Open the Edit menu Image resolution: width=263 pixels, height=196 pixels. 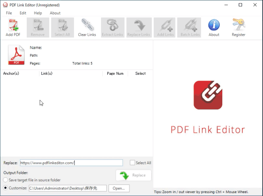(23, 13)
